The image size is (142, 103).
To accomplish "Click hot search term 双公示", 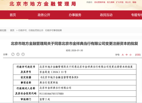I will click(x=128, y=2).
